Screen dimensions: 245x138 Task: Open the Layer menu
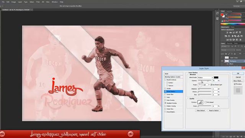(x=20, y=2)
